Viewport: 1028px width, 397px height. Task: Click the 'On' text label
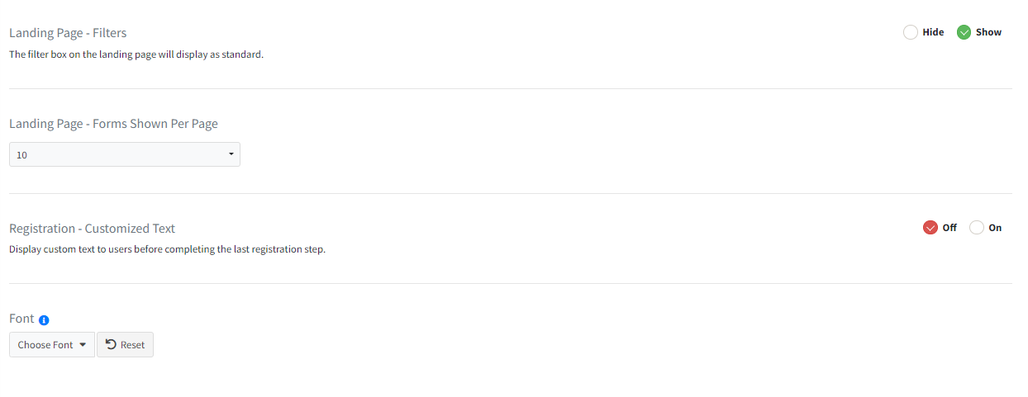tap(995, 228)
